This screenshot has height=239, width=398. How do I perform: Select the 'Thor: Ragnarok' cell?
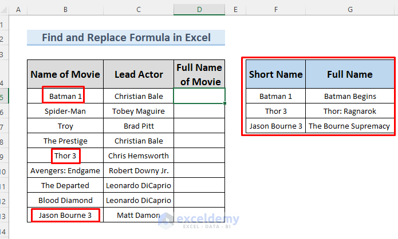349,111
